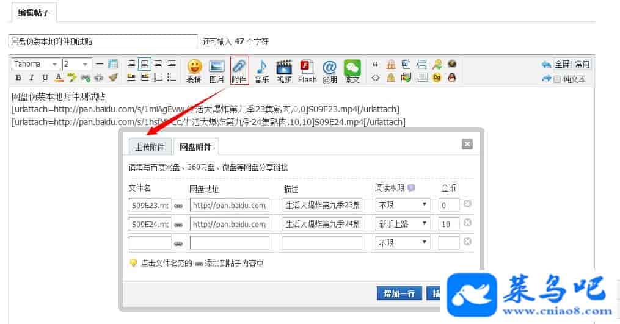Click the 增加一行 add row button
The image size is (620, 324).
(x=399, y=293)
